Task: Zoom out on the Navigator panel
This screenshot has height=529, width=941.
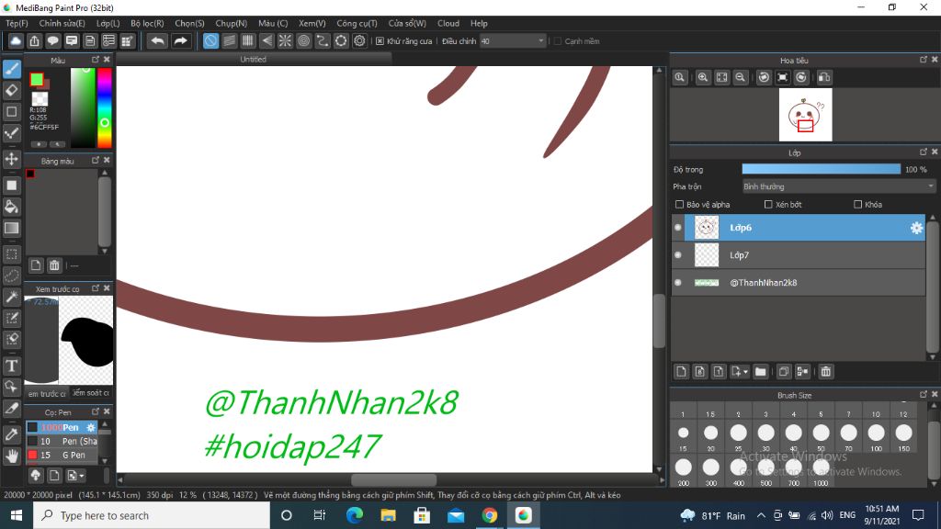Action: pos(741,77)
